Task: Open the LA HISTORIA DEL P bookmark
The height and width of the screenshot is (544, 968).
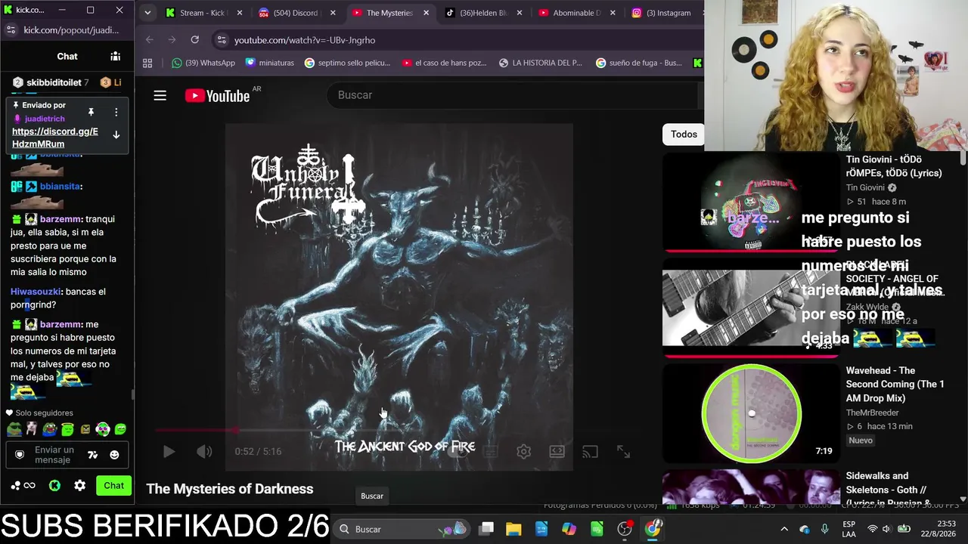Action: point(540,63)
